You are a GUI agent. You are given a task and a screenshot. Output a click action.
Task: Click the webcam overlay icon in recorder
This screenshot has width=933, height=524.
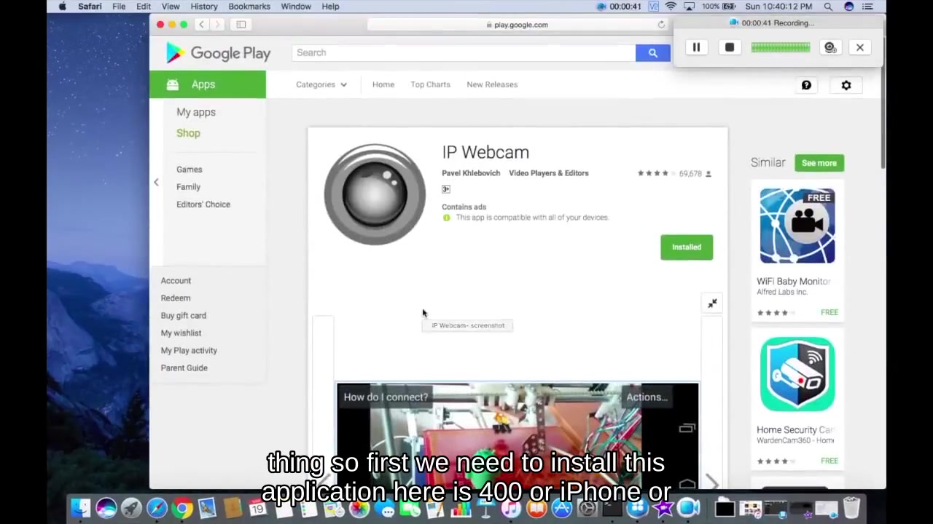pos(829,47)
